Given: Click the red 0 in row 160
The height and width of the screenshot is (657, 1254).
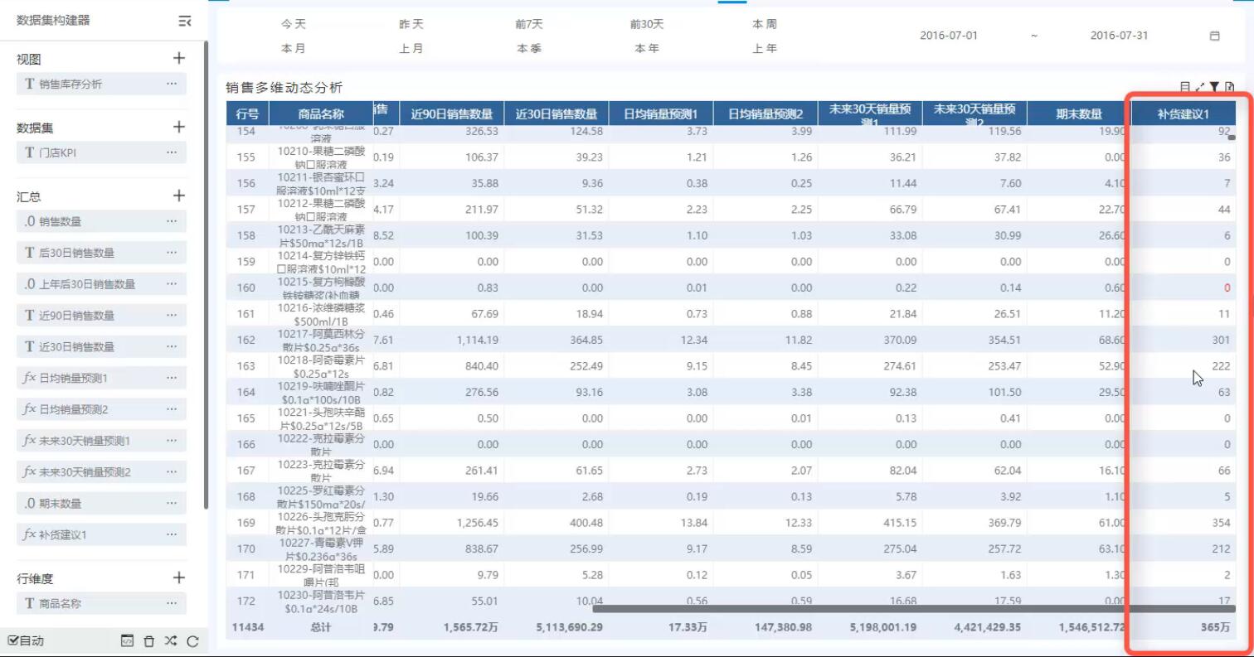Looking at the screenshot, I should (x=1227, y=288).
